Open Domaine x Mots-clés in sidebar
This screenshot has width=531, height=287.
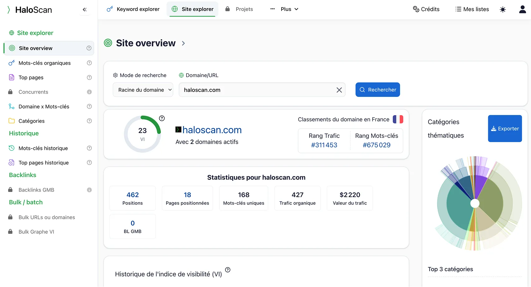click(44, 107)
